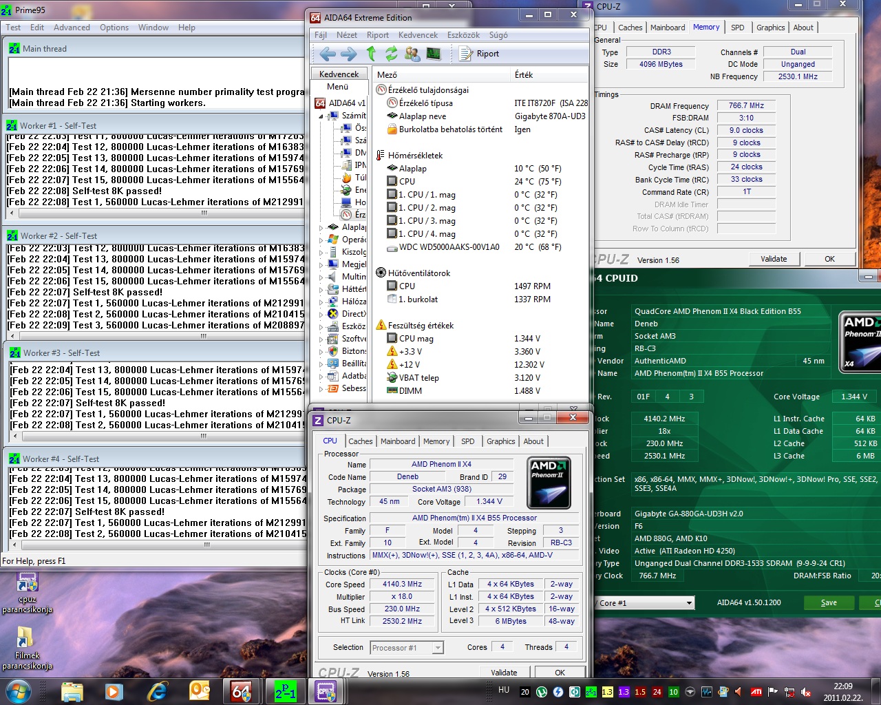Click the green up arrow in AIDA64 toolbar
This screenshot has height=705, width=881.
[x=371, y=54]
